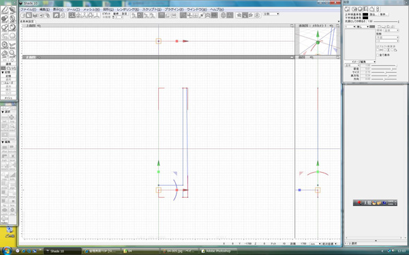The width and height of the screenshot is (409, 255).
Task: Toggle the スムーズ checkbox in toolbox
Action: (2, 83)
